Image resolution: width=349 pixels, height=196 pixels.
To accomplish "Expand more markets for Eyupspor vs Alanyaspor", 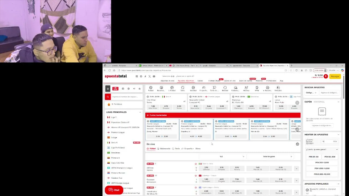I will click(x=296, y=180).
